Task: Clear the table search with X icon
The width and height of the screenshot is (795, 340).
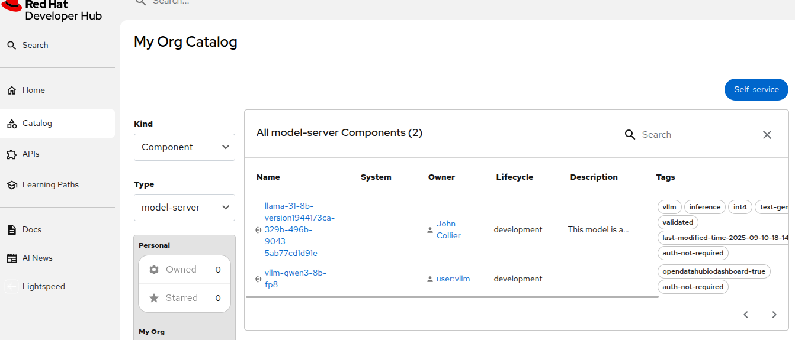Action: (767, 135)
